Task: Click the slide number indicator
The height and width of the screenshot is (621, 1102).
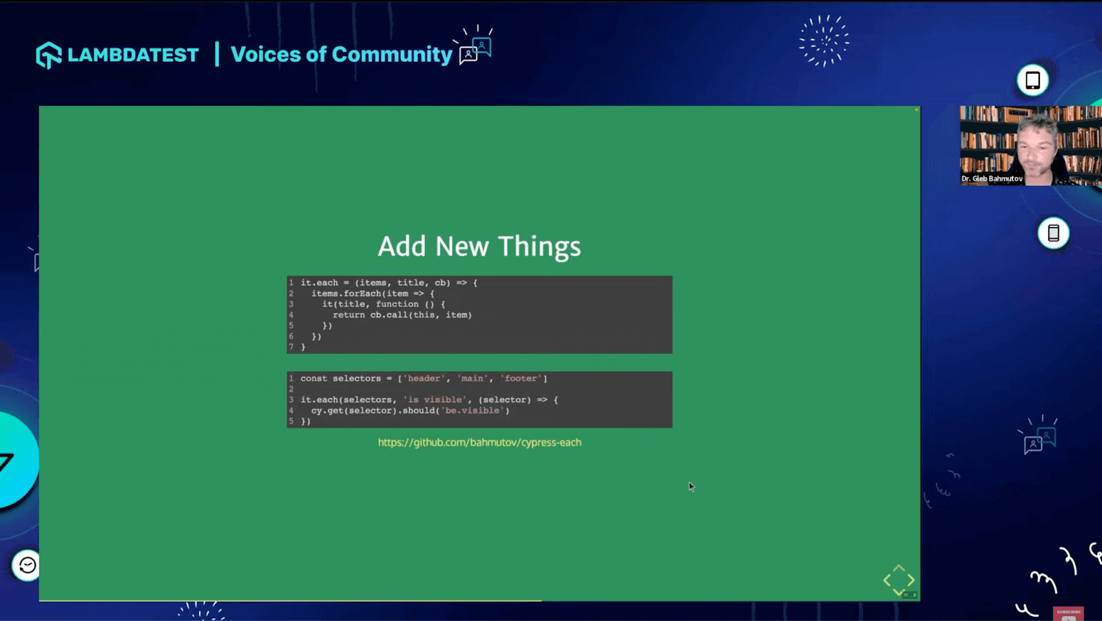Action: [911, 595]
